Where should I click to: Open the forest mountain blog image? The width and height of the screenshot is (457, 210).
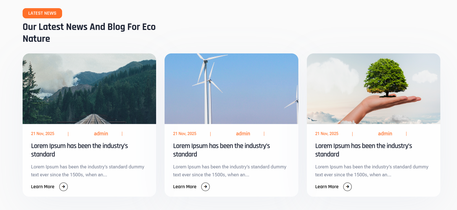pyautogui.click(x=89, y=89)
